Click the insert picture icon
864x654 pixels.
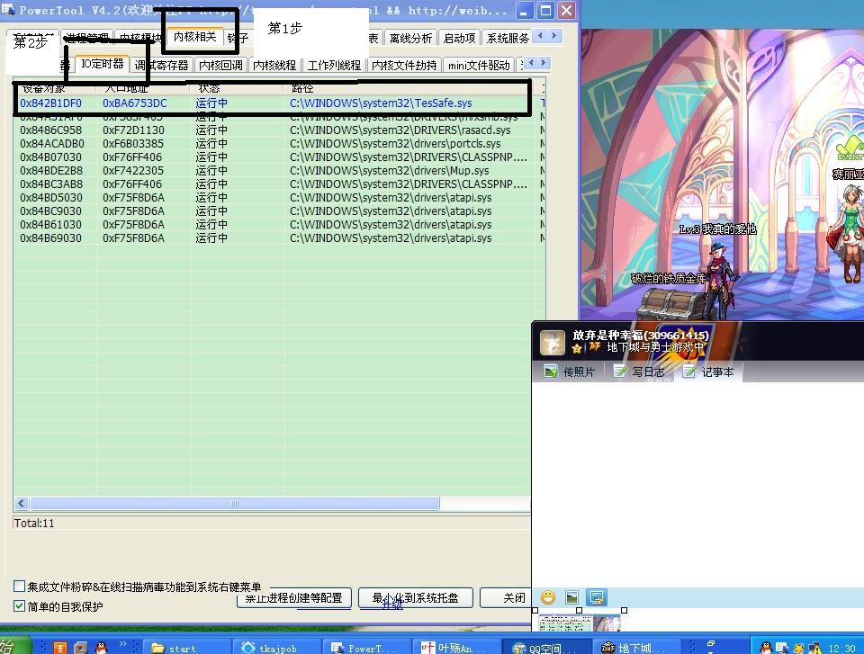(572, 597)
